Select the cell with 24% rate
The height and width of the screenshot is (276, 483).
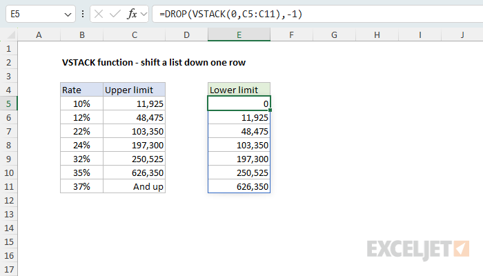[82, 145]
